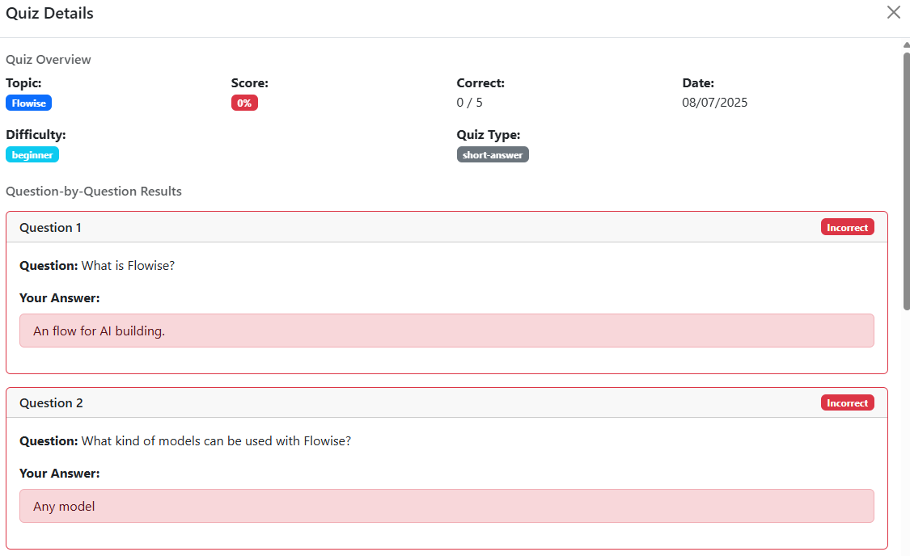
Task: Click the "What is Flowise?" question text
Action: point(128,266)
